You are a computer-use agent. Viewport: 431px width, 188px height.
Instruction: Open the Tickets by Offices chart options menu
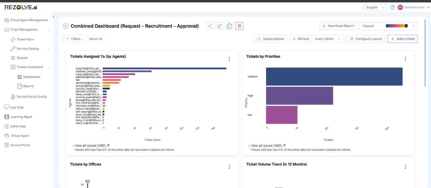coord(229,167)
